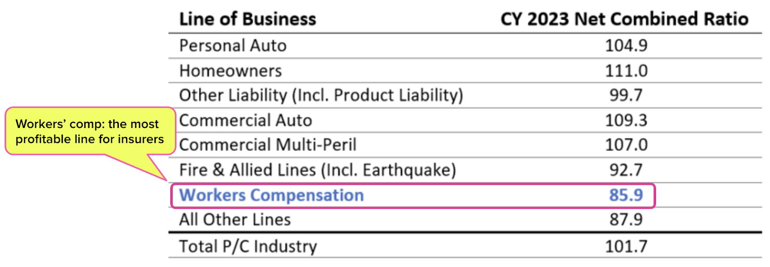Screen dimensions: 770x267
Task: Click the 99.7 ratio value
Action: tap(626, 95)
